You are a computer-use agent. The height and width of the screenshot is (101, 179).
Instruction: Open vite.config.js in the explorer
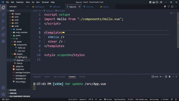click(x=20, y=82)
